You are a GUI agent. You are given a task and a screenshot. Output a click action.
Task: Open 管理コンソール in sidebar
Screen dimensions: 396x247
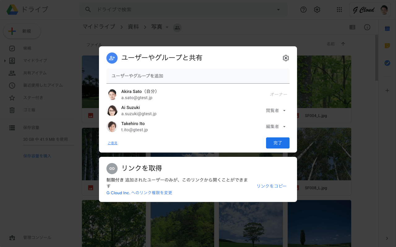(x=37, y=238)
